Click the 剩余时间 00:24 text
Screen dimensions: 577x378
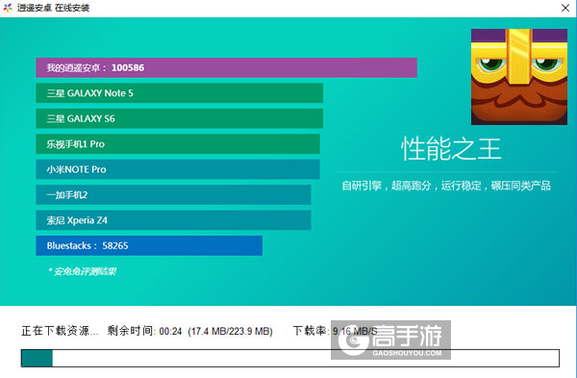(x=144, y=331)
